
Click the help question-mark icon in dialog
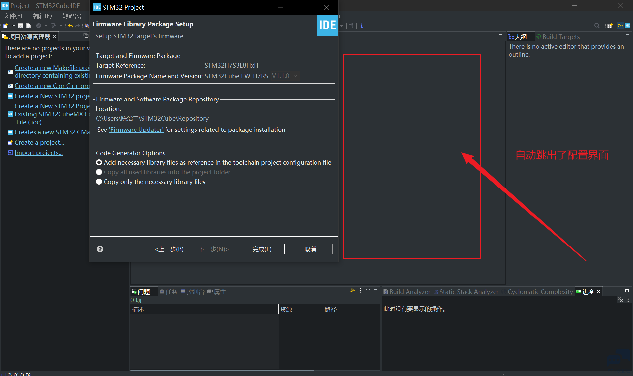point(100,249)
